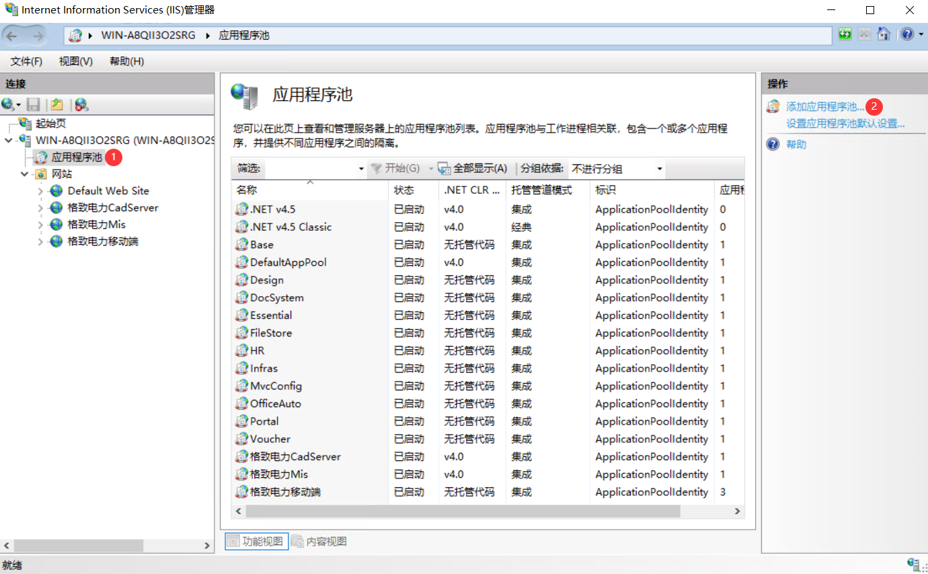
Task: Open the help question mark icon in address bar
Action: click(x=906, y=34)
